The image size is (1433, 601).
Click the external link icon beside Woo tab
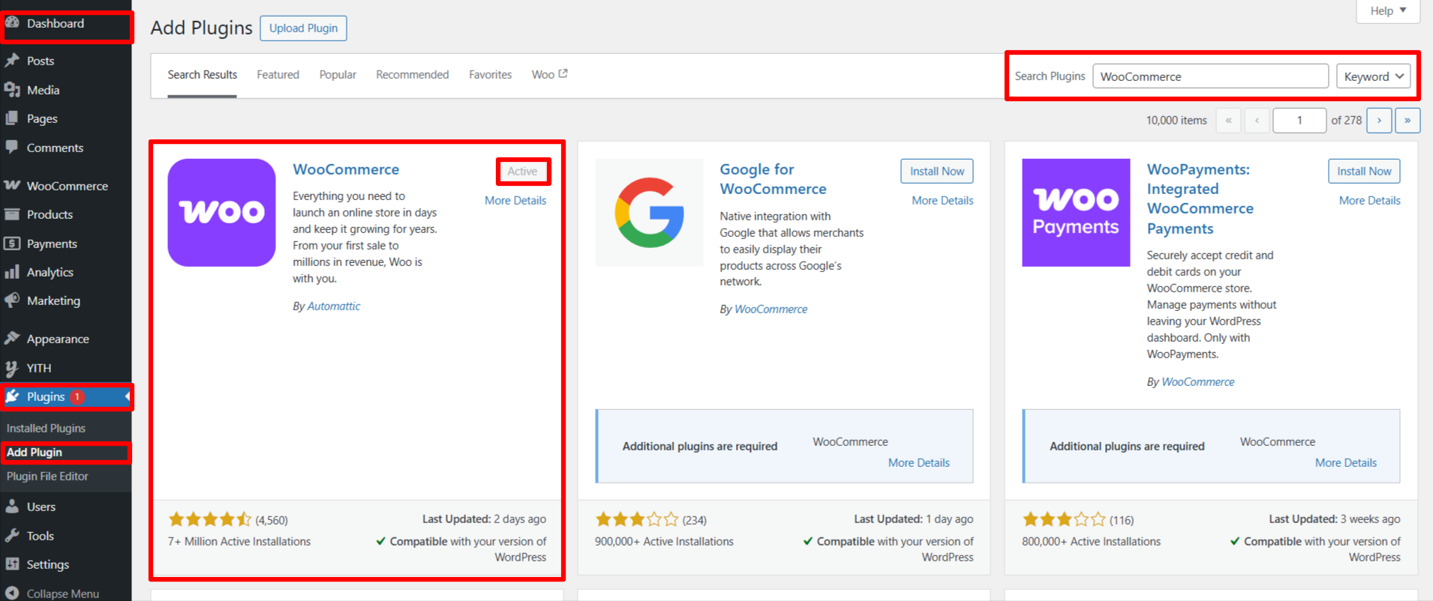click(563, 73)
